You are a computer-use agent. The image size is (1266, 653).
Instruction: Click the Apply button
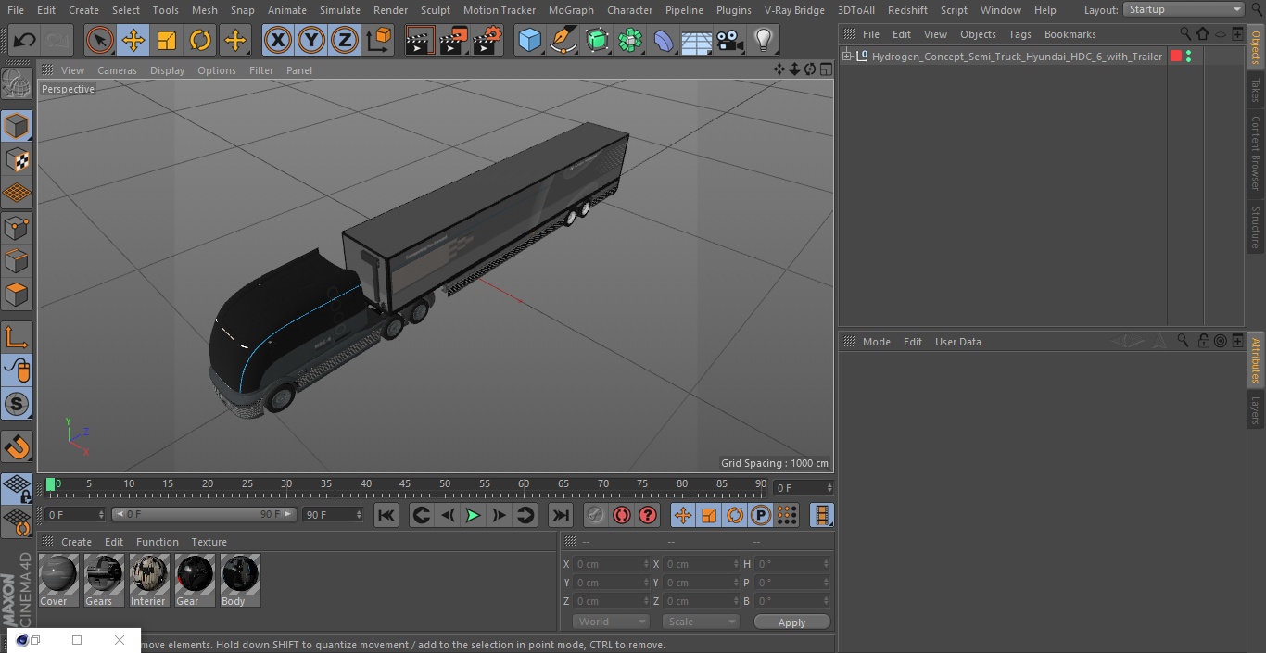[x=791, y=622]
